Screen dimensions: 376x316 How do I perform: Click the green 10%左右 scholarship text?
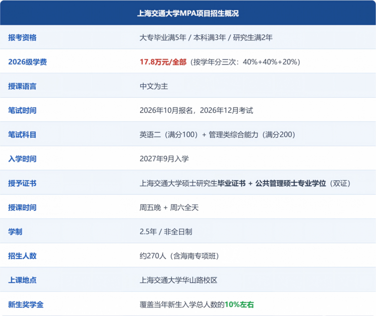239,304
